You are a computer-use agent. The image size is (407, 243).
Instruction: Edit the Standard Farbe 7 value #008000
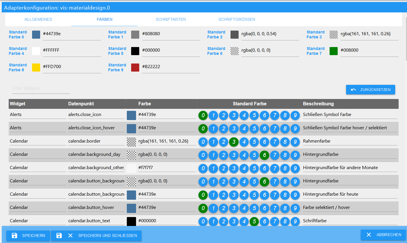[x=369, y=51]
